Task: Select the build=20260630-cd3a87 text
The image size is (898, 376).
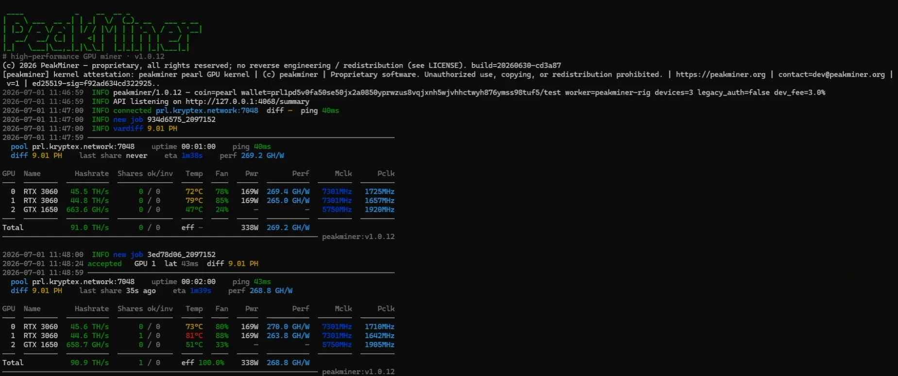Action: tap(516, 65)
